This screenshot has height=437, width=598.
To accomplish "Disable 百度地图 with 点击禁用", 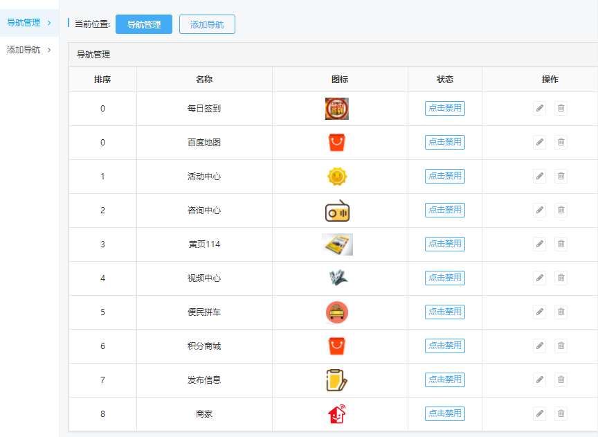I will [x=444, y=143].
